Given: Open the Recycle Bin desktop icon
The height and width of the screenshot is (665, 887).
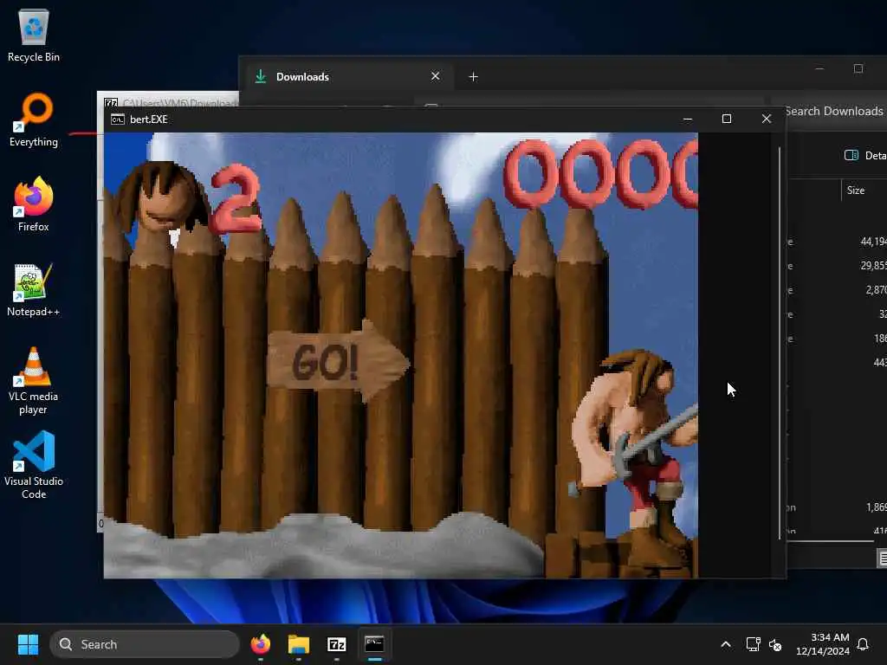Looking at the screenshot, I should (x=34, y=36).
